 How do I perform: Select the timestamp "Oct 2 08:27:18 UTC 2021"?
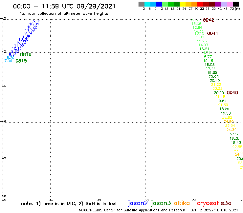point(214,210)
